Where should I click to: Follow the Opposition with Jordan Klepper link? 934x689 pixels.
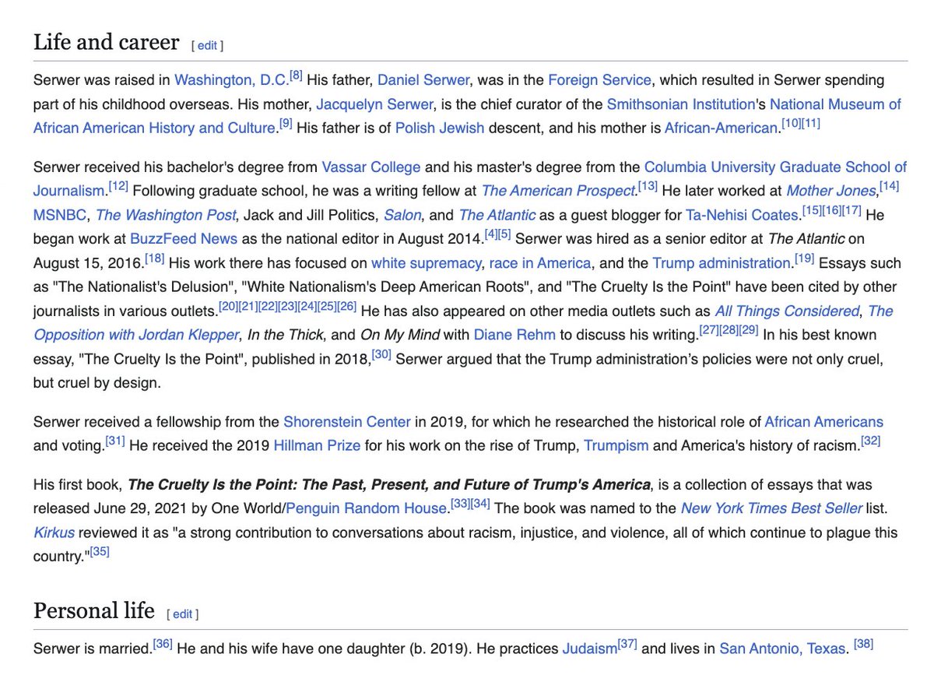point(136,336)
